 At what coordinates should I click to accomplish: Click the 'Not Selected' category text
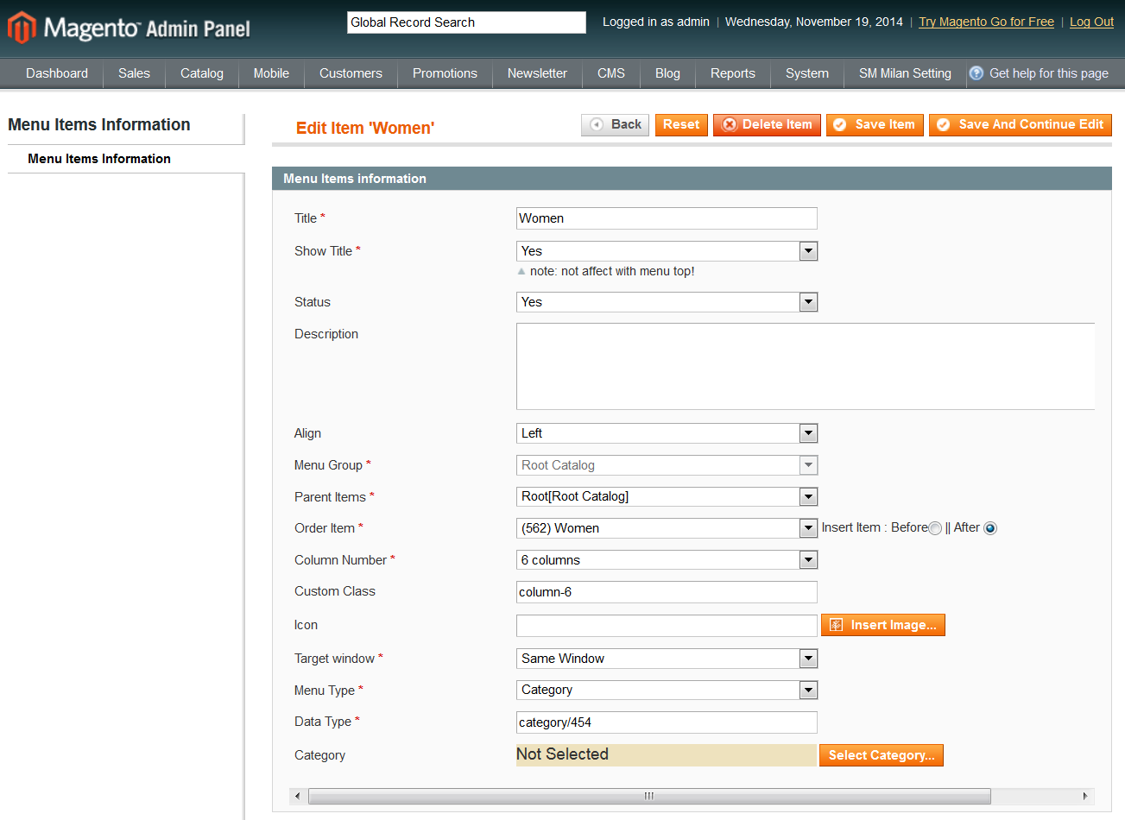click(x=562, y=754)
